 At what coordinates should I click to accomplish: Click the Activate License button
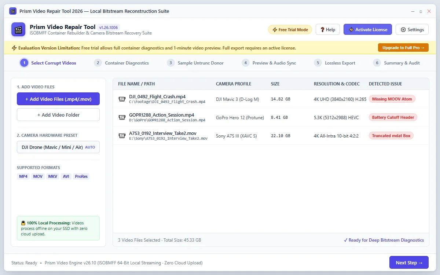point(368,30)
